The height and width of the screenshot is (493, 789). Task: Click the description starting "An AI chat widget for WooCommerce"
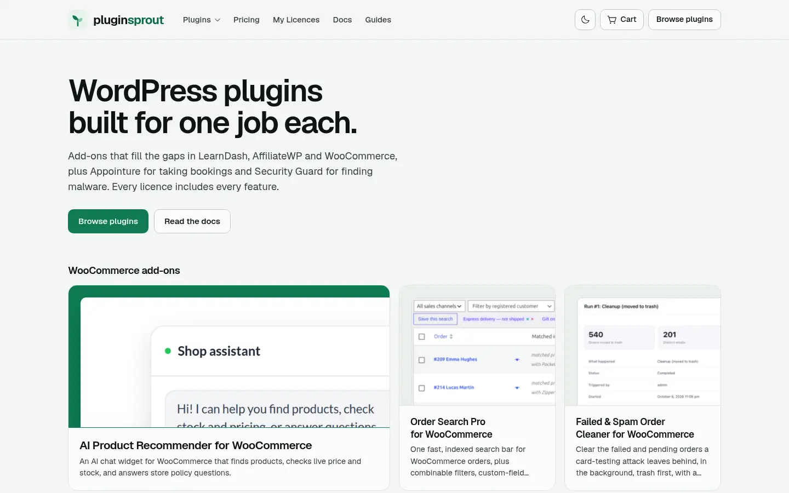tap(220, 467)
